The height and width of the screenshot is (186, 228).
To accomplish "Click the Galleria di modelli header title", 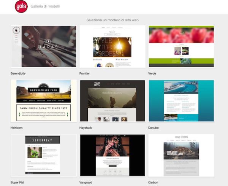I will (45, 6).
